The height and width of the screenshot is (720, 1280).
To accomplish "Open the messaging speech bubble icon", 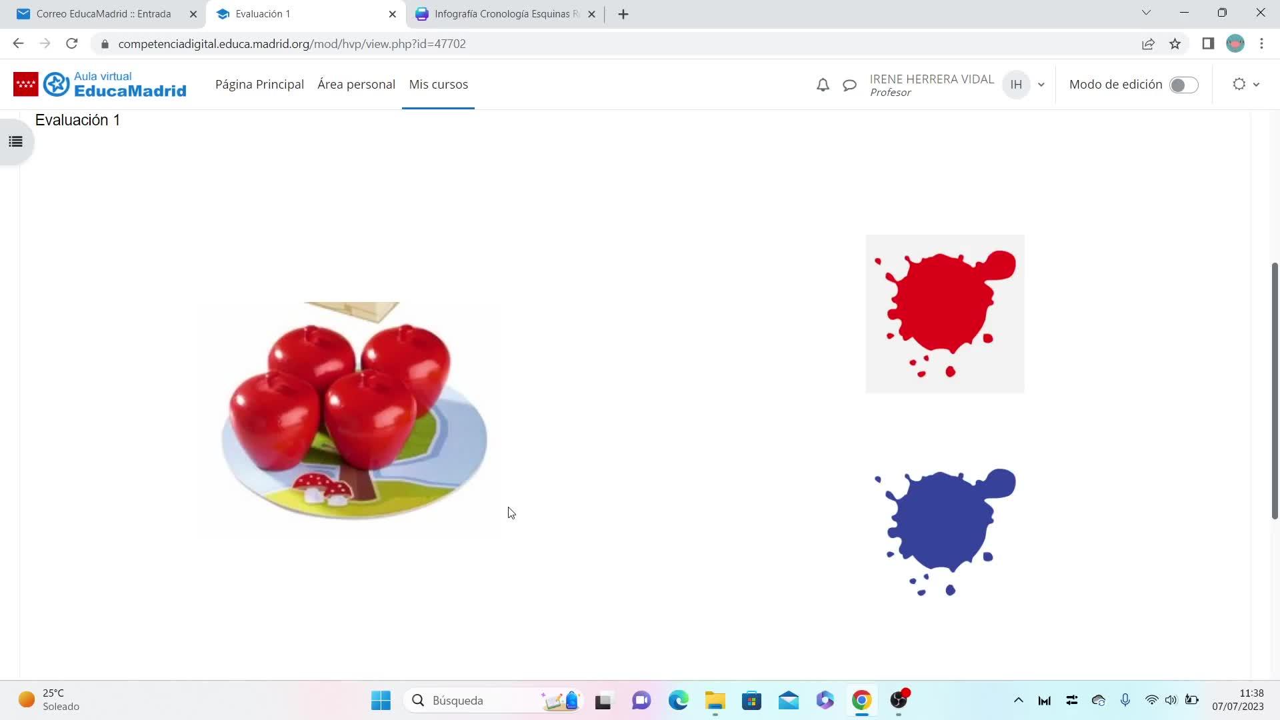I will click(x=849, y=85).
